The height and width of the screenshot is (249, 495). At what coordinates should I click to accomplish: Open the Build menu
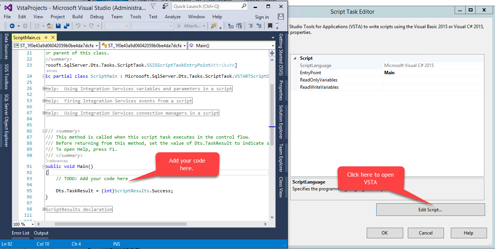click(x=77, y=17)
